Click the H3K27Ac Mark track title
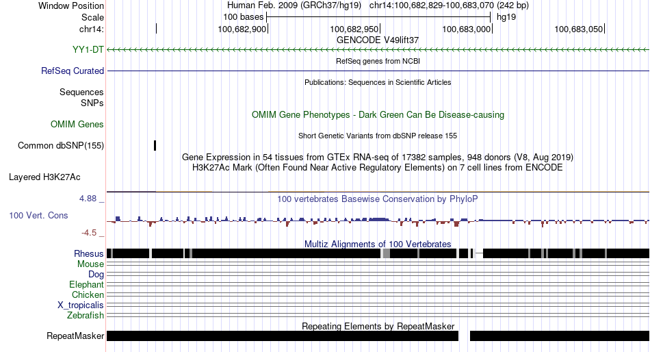The image size is (650, 352). point(378,167)
